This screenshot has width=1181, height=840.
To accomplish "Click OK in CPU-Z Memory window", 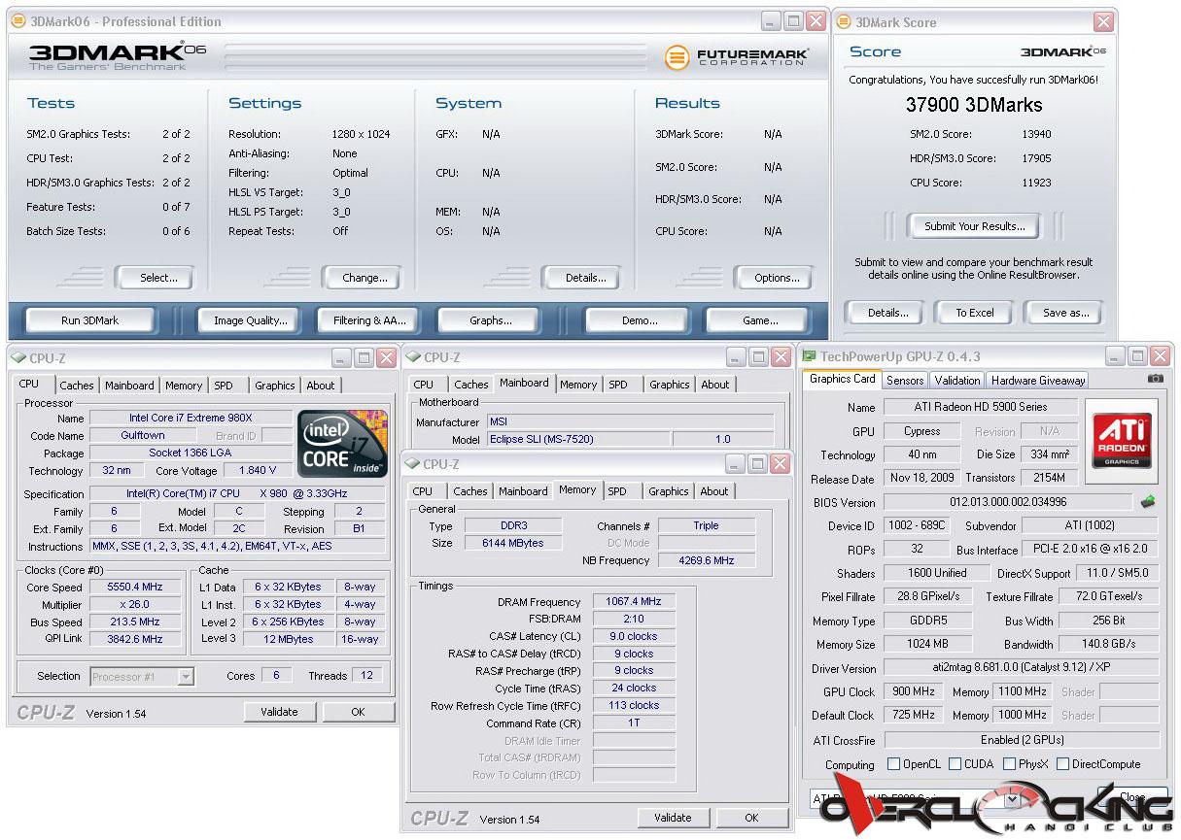I will point(750,818).
